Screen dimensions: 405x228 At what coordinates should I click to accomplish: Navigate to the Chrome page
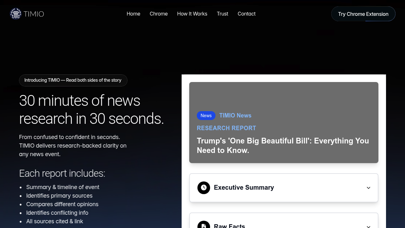point(159,14)
